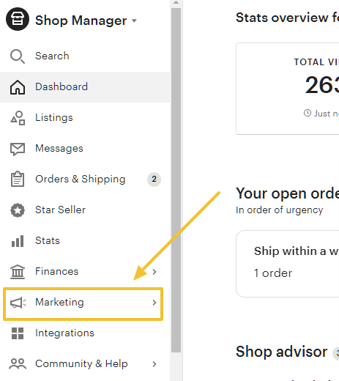View the Orders & Shipping count badge
339x381 pixels.
154,180
